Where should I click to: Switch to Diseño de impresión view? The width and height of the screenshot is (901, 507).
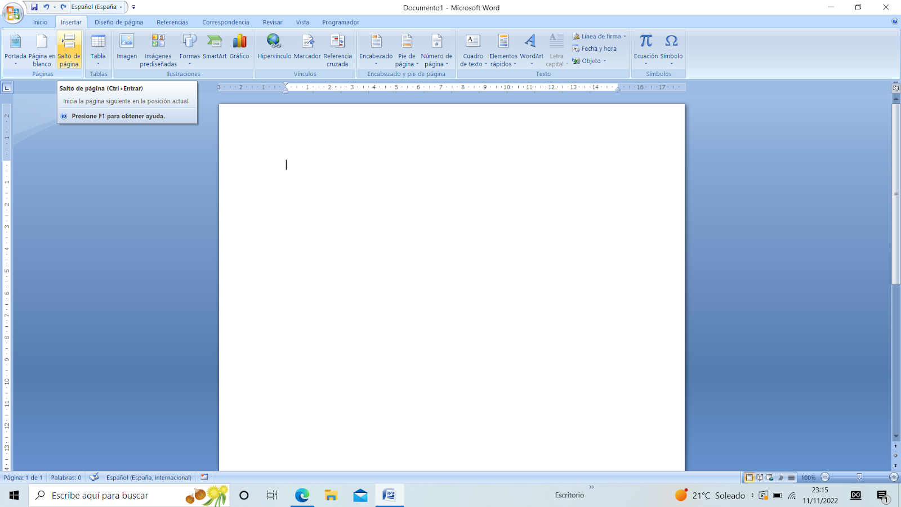(x=749, y=477)
